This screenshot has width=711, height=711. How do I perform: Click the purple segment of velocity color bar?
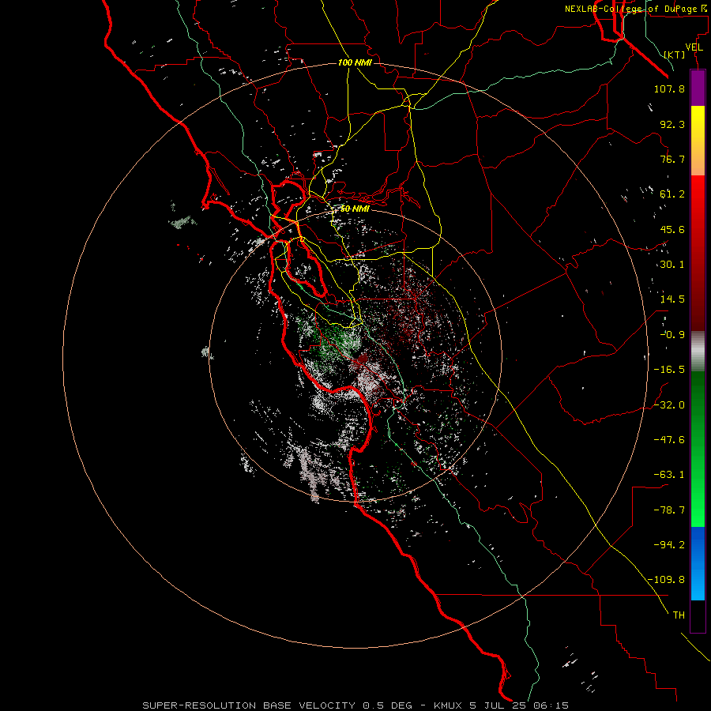tap(698, 88)
